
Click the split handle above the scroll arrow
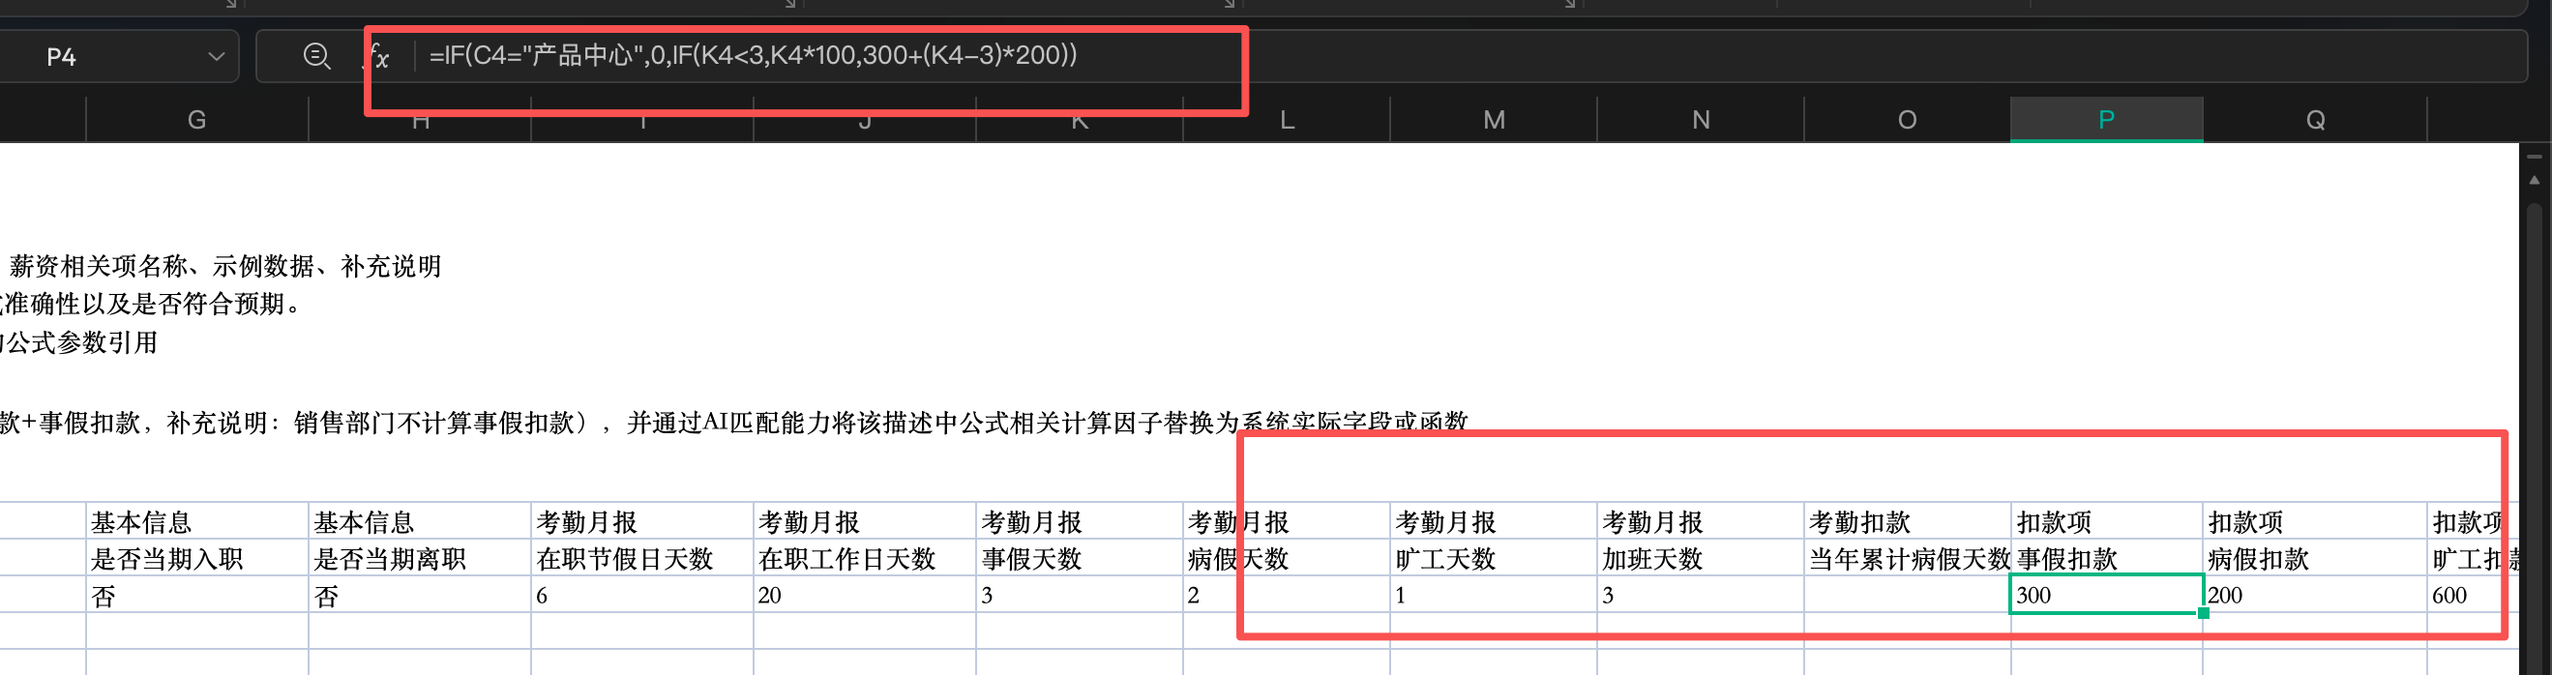pos(2535,157)
